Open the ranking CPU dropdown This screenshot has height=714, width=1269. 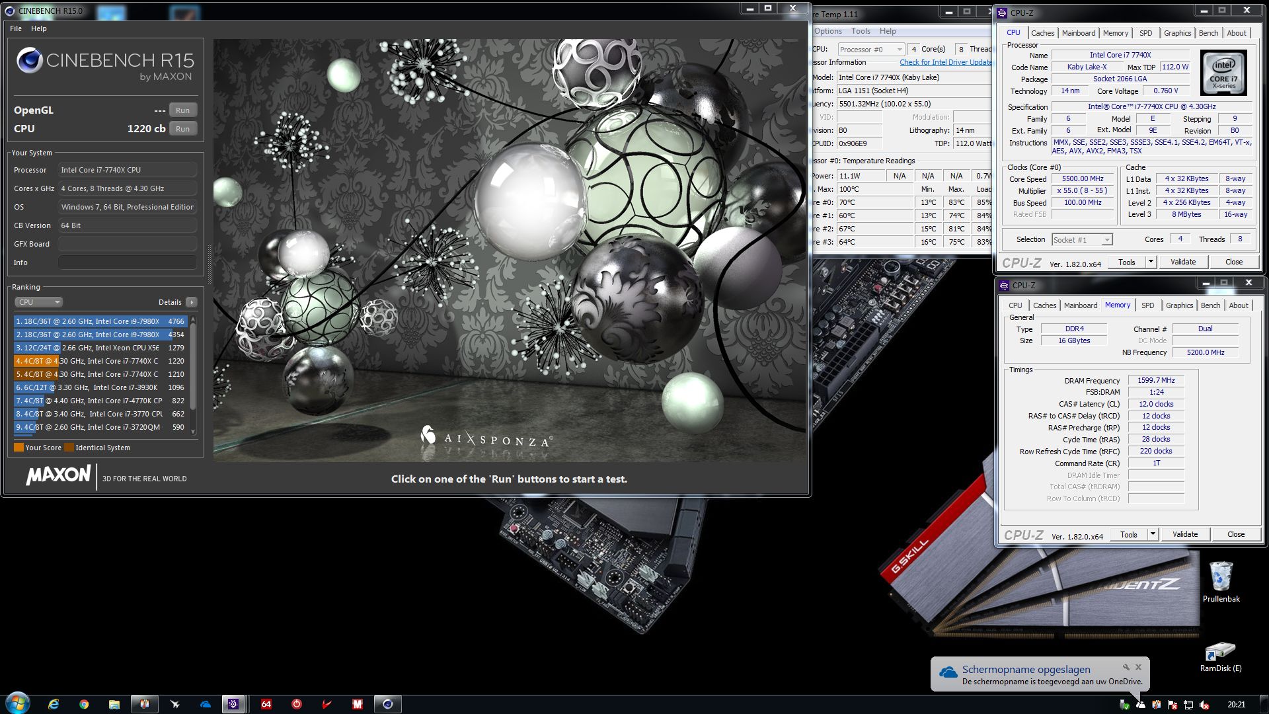[x=38, y=302]
